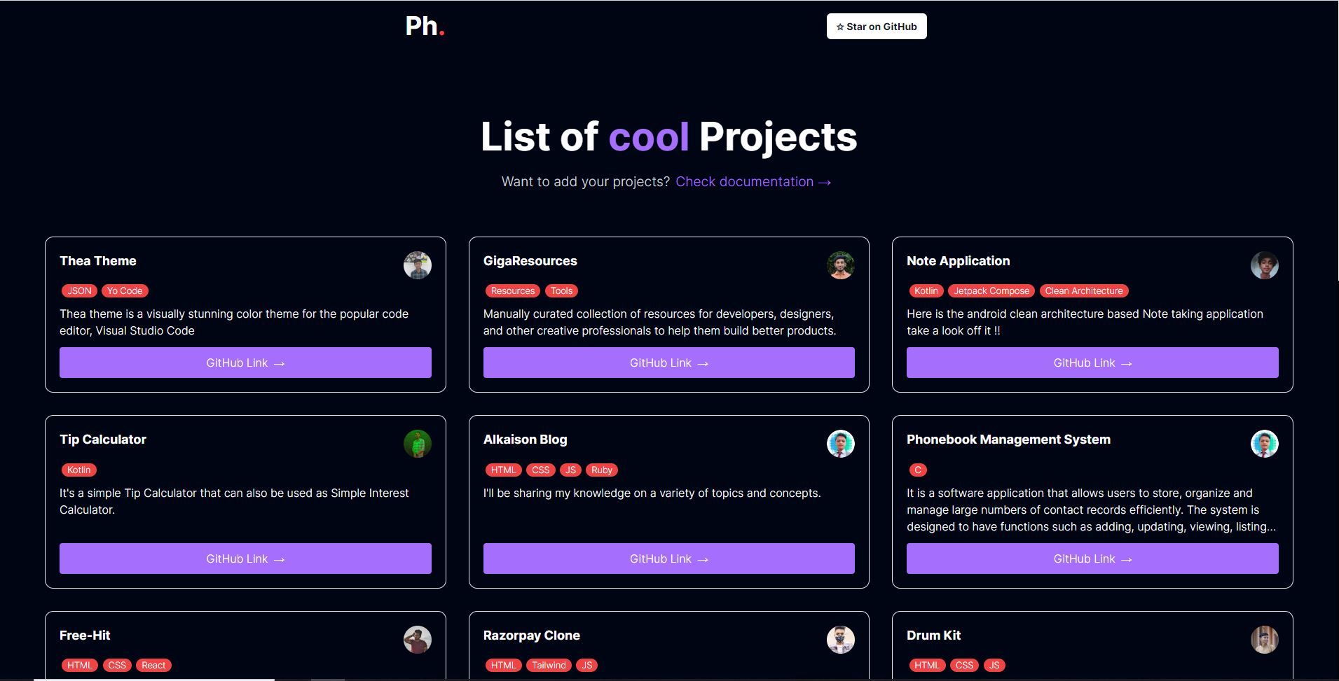Viewport: 1339px width, 681px height.
Task: Click Phonebook Management System author's avatar
Action: coord(1265,444)
